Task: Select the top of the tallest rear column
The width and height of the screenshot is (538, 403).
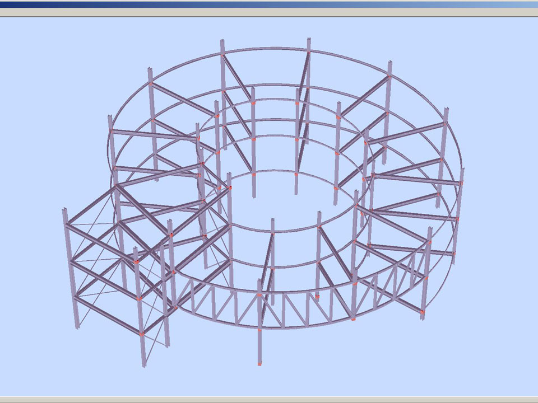Action: click(x=309, y=42)
